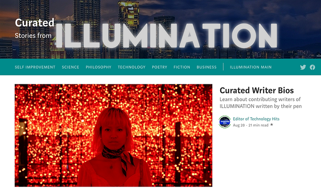
Task: Open the Technology section
Action: tap(132, 67)
